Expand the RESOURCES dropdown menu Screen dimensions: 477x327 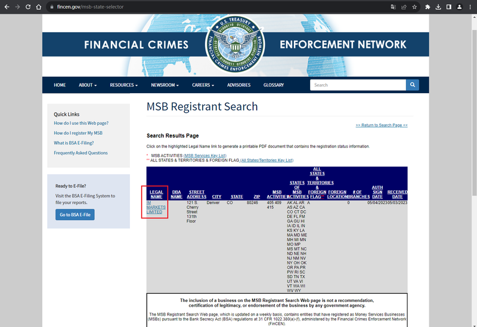pos(124,85)
